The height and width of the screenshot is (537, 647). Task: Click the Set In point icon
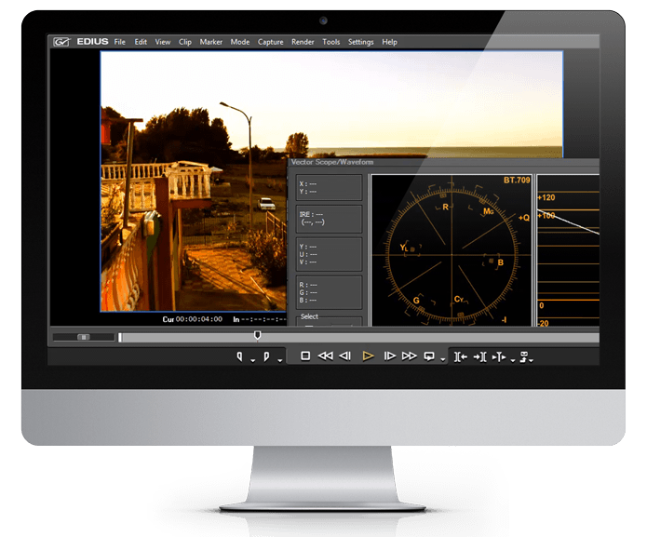[240, 356]
